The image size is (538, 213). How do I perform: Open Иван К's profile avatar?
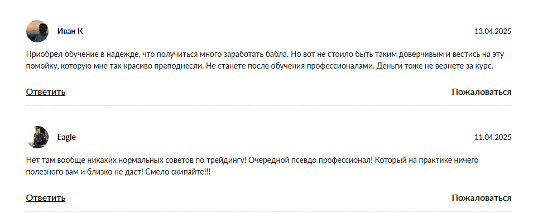pyautogui.click(x=37, y=31)
